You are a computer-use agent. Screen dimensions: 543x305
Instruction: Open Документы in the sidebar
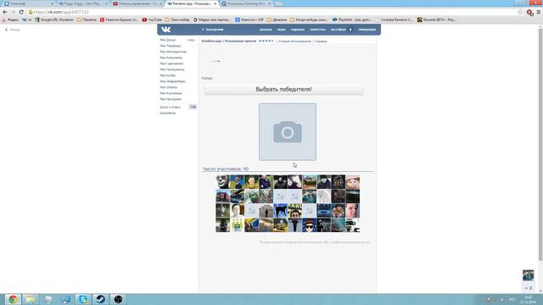(168, 113)
